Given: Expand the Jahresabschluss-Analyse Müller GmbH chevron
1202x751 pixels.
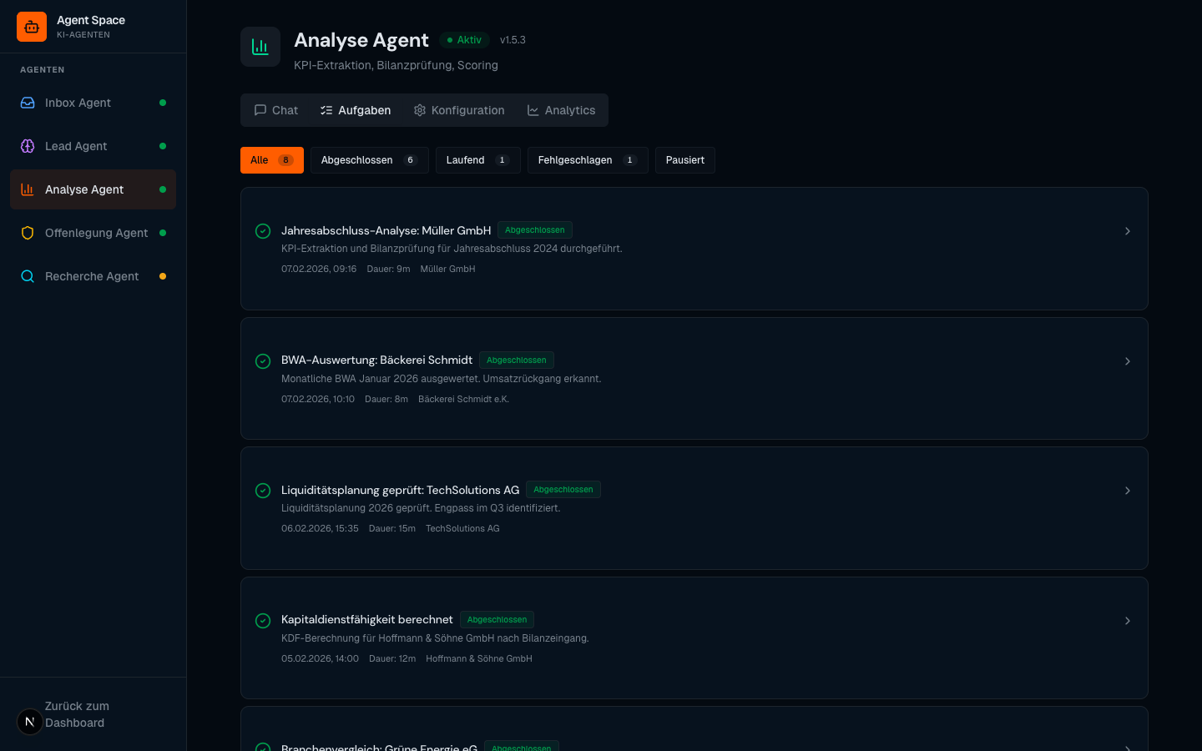Looking at the screenshot, I should pyautogui.click(x=1127, y=231).
